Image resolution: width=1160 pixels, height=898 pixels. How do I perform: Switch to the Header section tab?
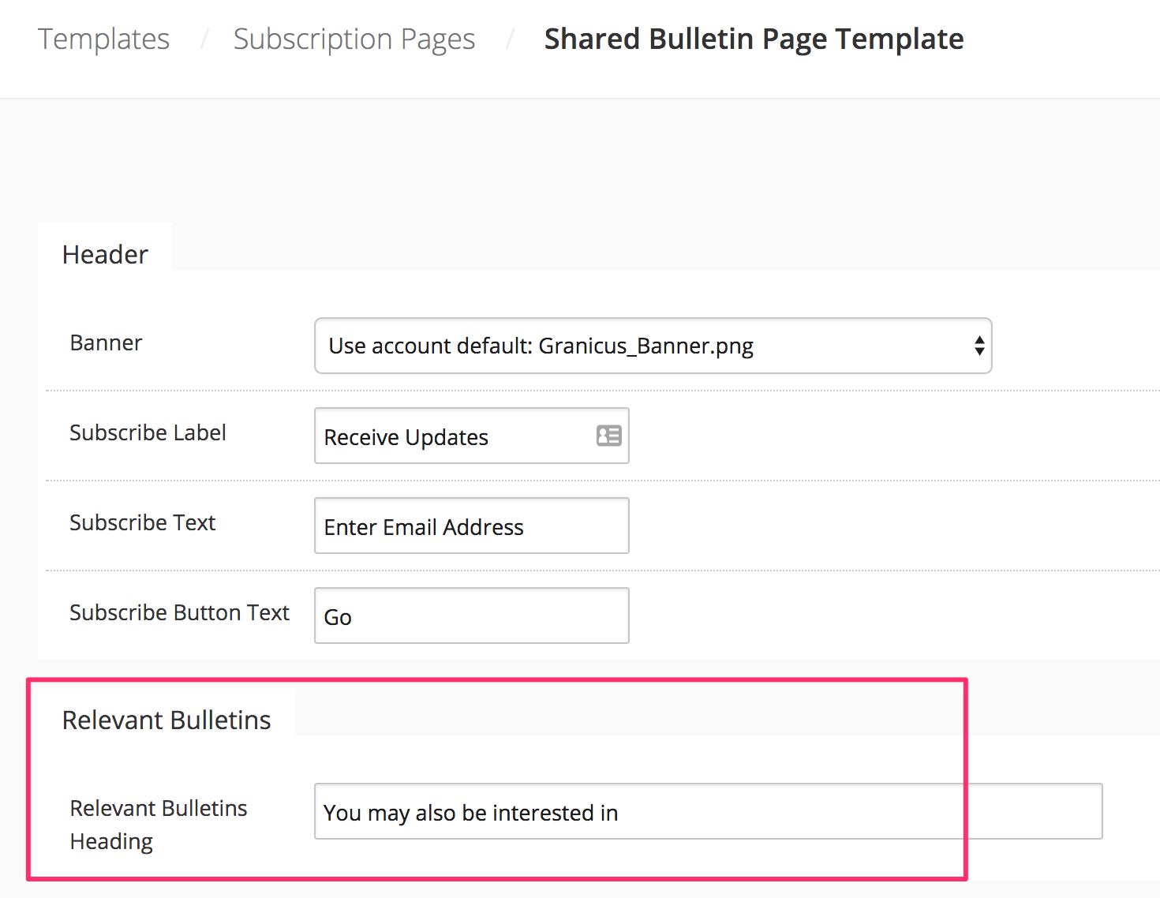[104, 254]
